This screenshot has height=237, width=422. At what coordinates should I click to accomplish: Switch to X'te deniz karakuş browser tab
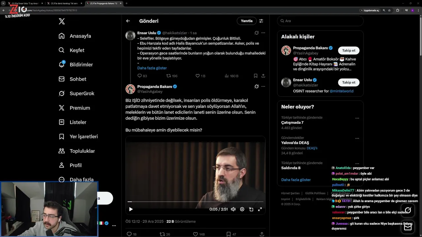pyautogui.click(x=64, y=3)
